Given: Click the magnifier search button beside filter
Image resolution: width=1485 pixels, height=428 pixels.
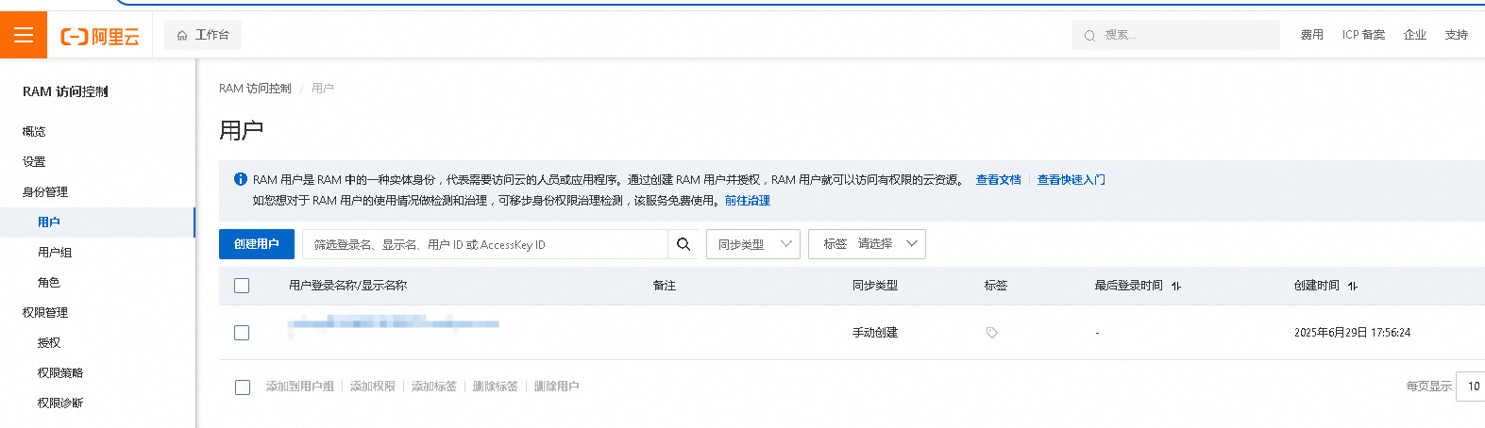Looking at the screenshot, I should (x=683, y=244).
